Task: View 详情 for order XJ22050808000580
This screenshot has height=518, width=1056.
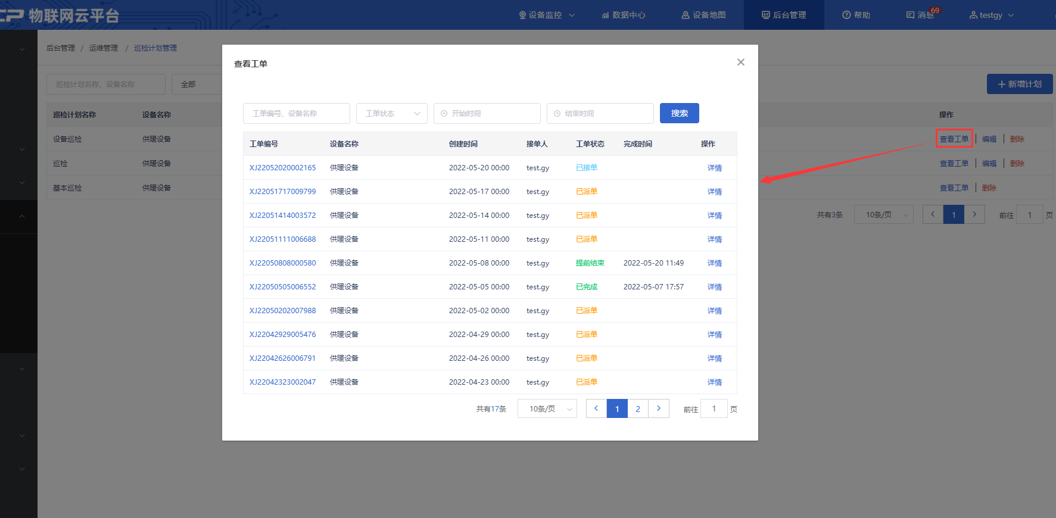Action: [x=714, y=263]
